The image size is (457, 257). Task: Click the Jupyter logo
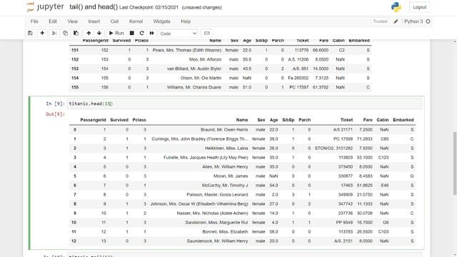(x=46, y=7)
